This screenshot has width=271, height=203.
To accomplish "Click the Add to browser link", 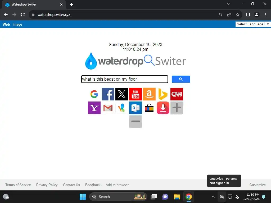I will coord(117,185).
